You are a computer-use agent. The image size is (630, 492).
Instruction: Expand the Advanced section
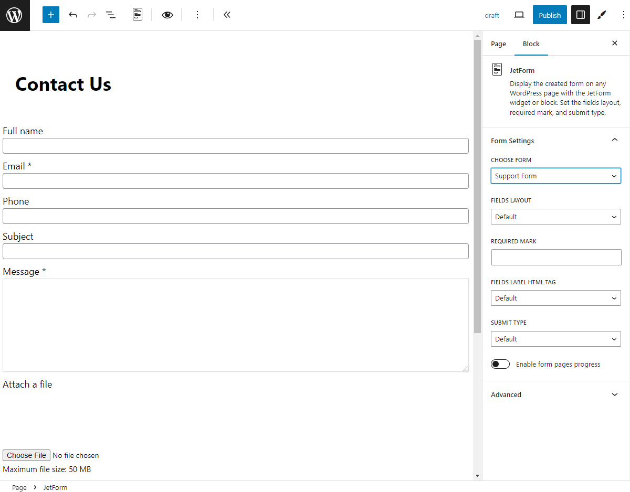[x=555, y=394]
